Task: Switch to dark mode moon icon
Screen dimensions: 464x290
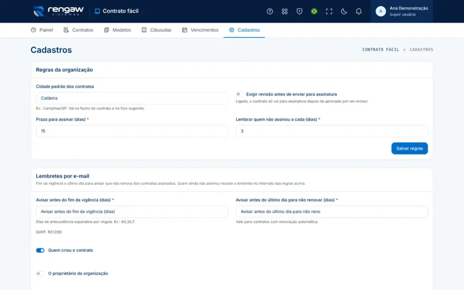Action: pos(343,11)
